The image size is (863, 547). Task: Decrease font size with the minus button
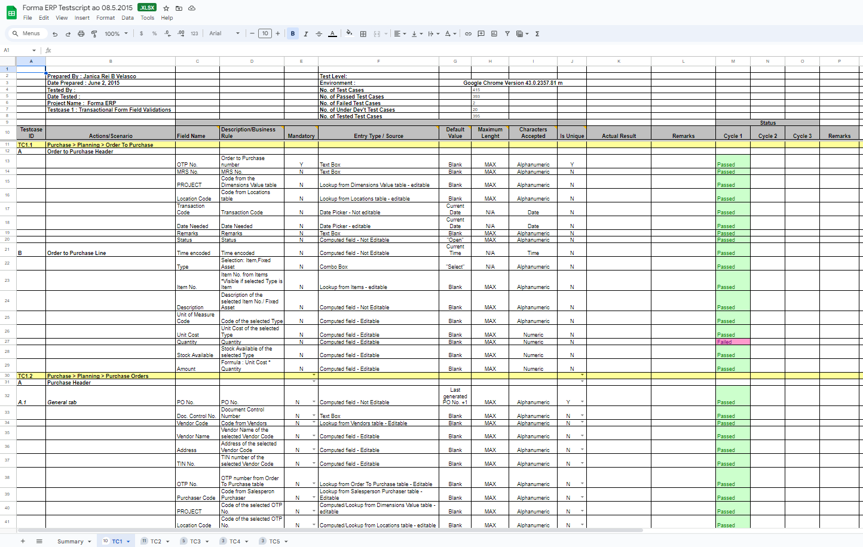(x=252, y=34)
